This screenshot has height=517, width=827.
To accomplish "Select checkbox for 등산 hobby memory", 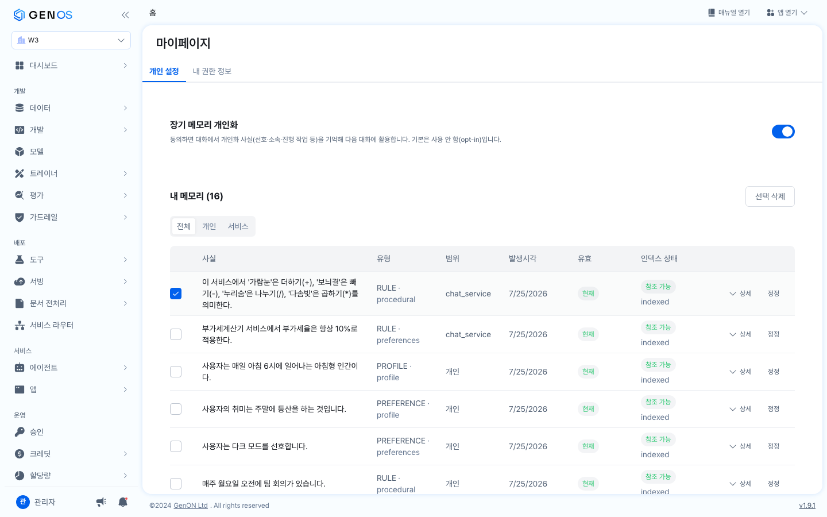I will point(176,409).
